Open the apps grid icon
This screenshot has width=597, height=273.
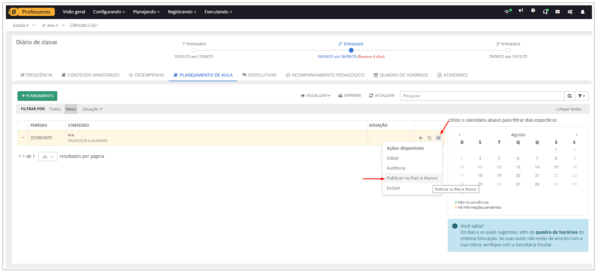pyautogui.click(x=557, y=12)
